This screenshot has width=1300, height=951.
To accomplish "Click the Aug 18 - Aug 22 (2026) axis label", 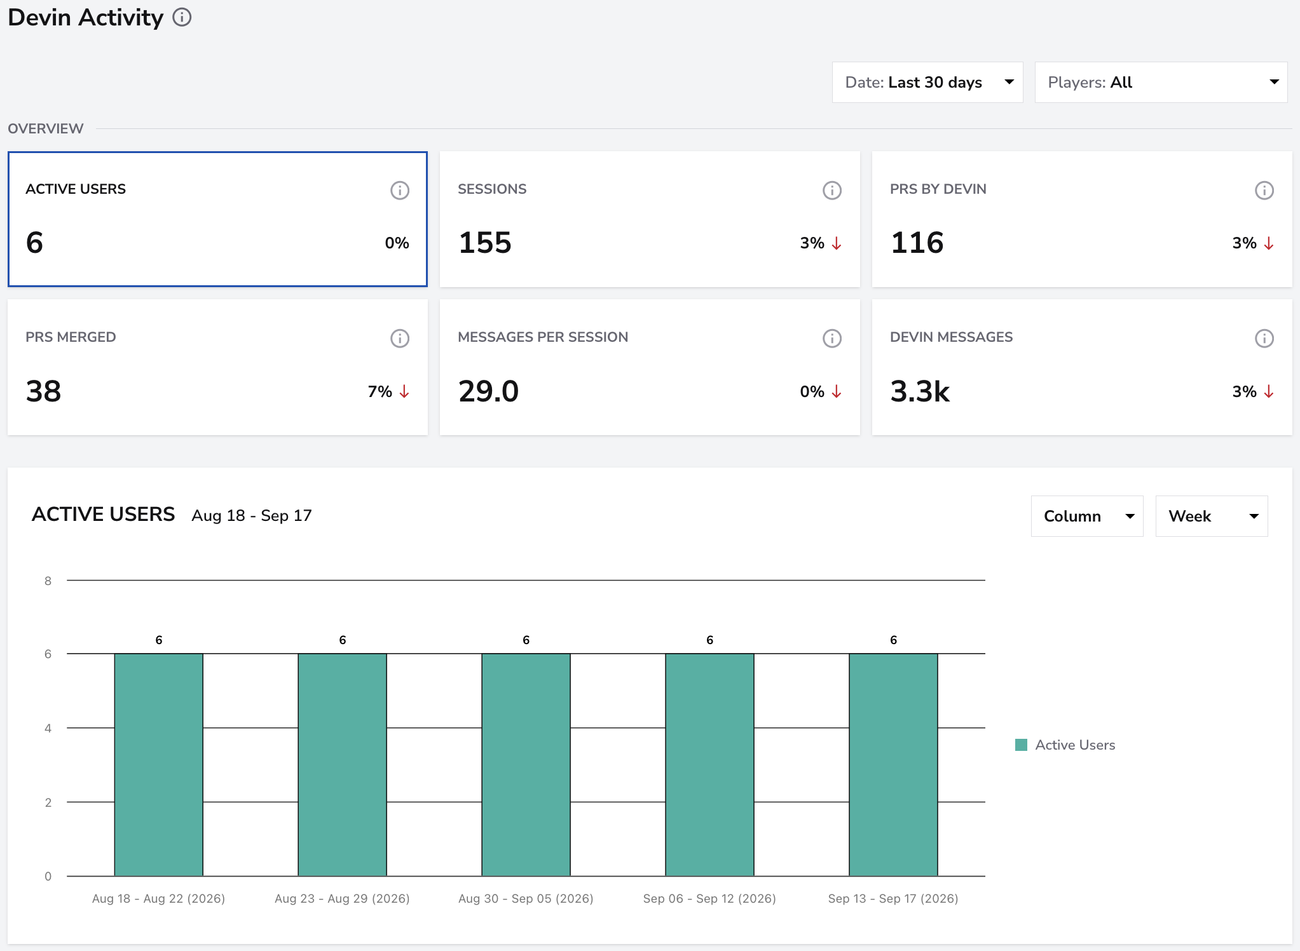I will click(158, 898).
